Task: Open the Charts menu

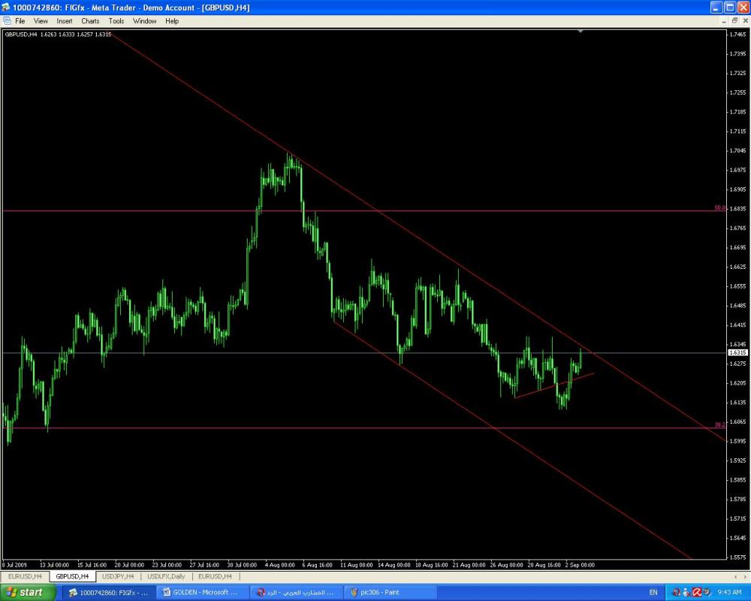Action: 90,21
